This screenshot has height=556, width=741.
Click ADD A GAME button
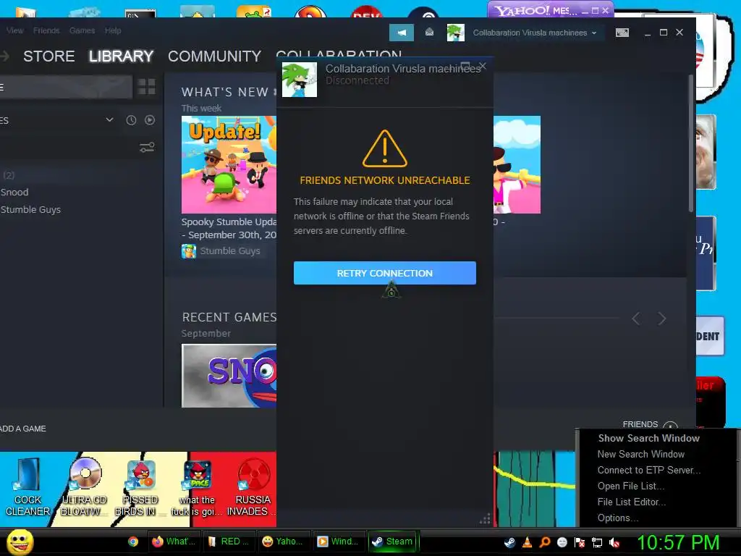pos(22,429)
